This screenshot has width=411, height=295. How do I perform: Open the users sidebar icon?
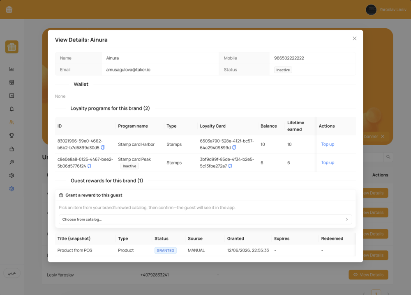(x=12, y=122)
